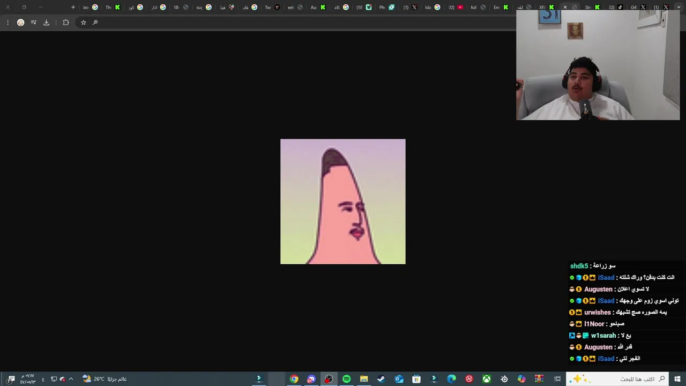Click the chat username l1Noor
This screenshot has width=686, height=386.
click(594, 324)
